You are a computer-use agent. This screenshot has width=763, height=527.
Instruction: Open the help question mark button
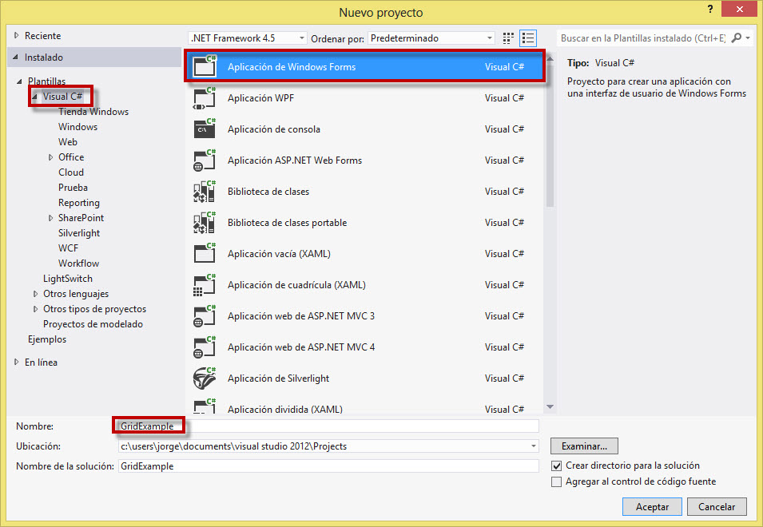click(x=710, y=10)
